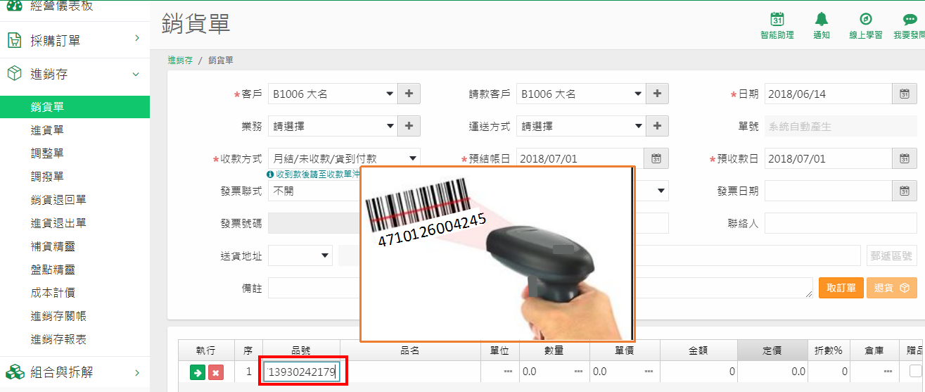Click the 退貨 button

click(x=891, y=288)
